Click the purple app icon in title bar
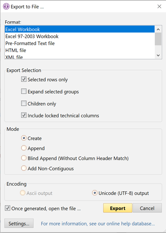166x233 pixels. 6,7
